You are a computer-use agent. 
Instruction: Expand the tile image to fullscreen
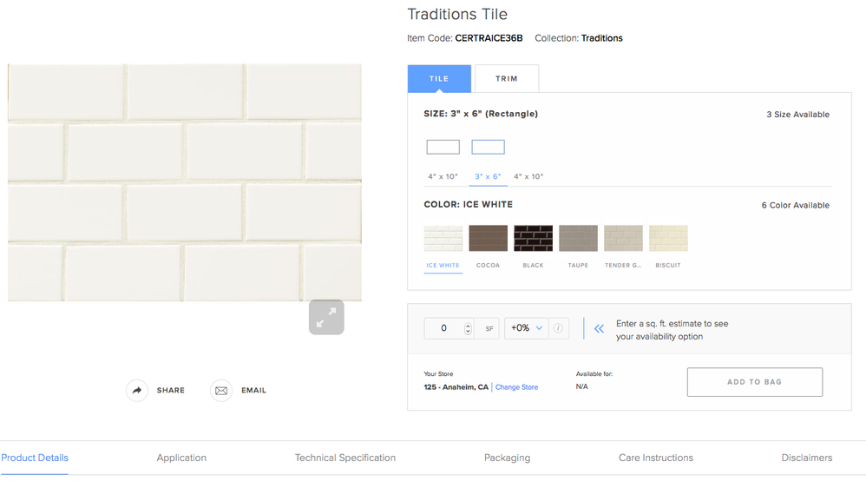tap(326, 318)
